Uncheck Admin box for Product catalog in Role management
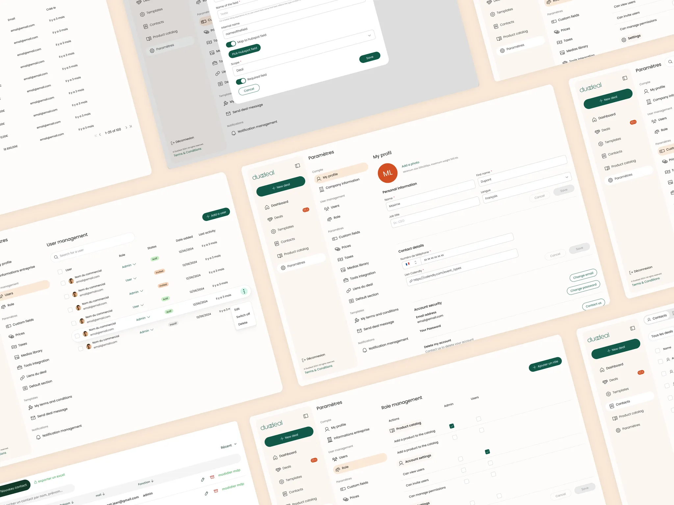Image resolution: width=674 pixels, height=505 pixels. pos(452,426)
